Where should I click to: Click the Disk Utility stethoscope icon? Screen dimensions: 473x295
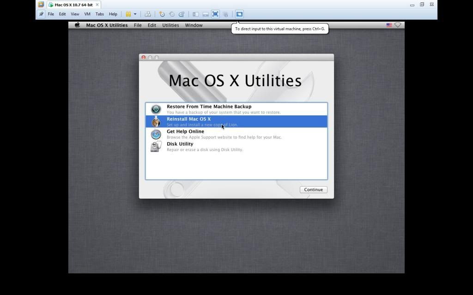(x=156, y=146)
